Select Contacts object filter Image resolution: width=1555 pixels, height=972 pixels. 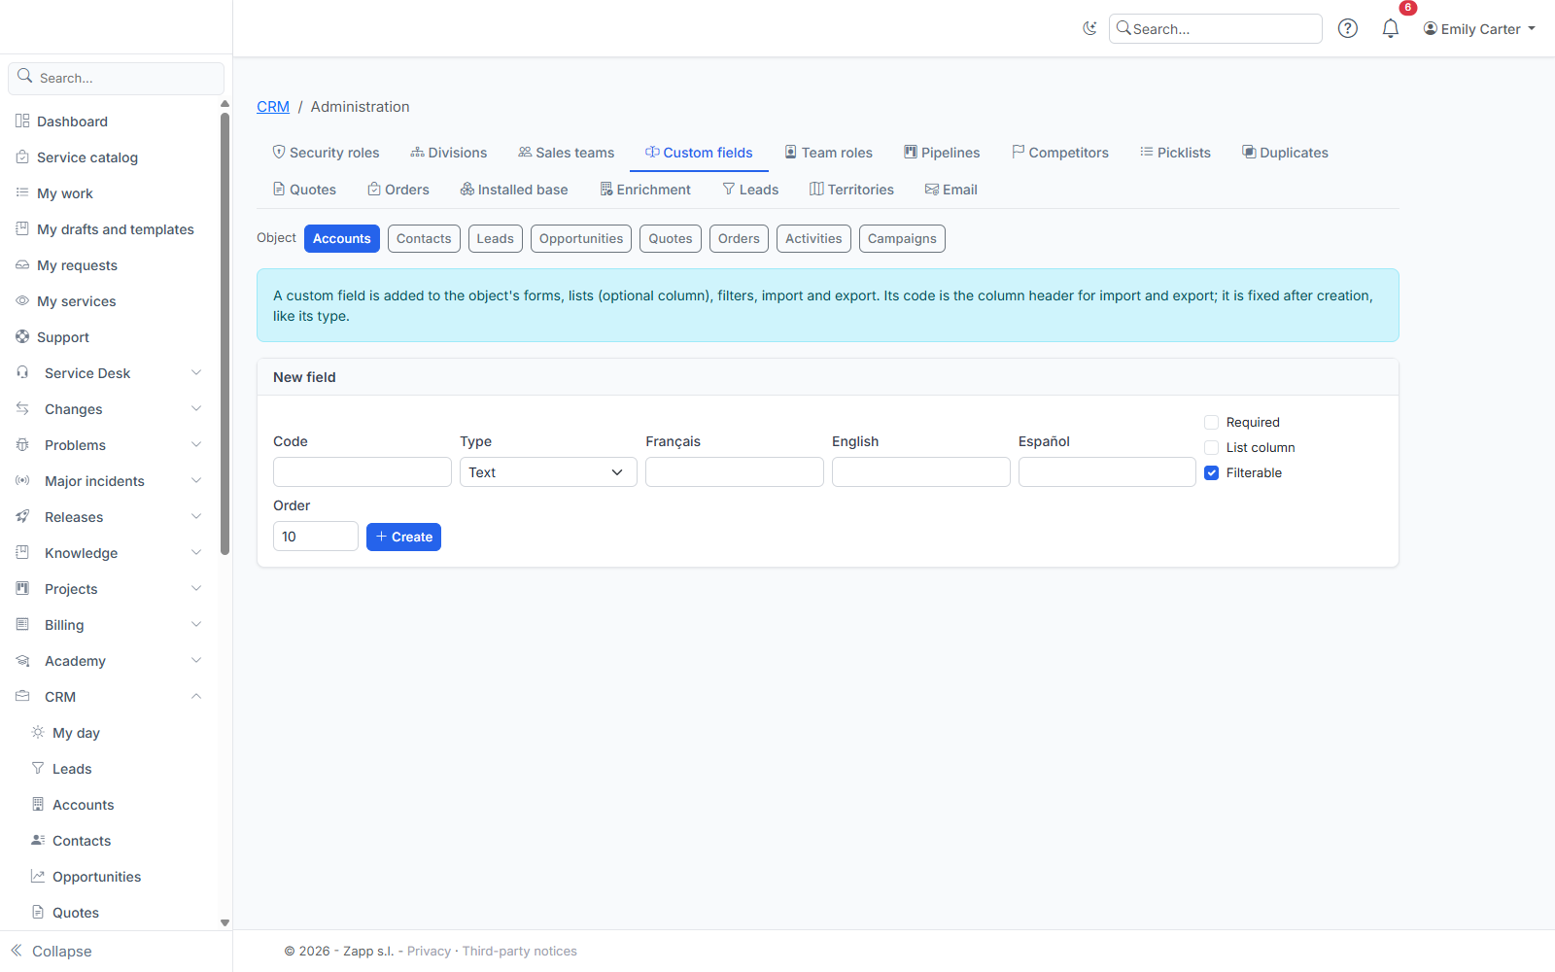point(424,239)
